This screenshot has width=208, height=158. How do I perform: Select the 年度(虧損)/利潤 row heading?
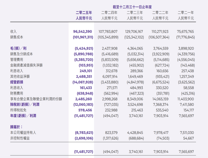coord(23,116)
